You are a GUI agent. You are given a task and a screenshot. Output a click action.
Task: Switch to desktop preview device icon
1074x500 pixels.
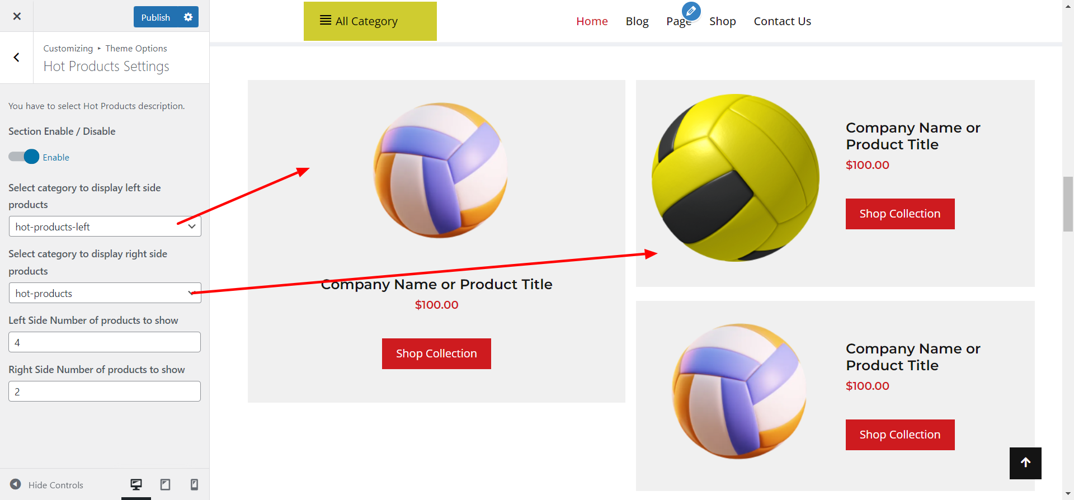[136, 484]
